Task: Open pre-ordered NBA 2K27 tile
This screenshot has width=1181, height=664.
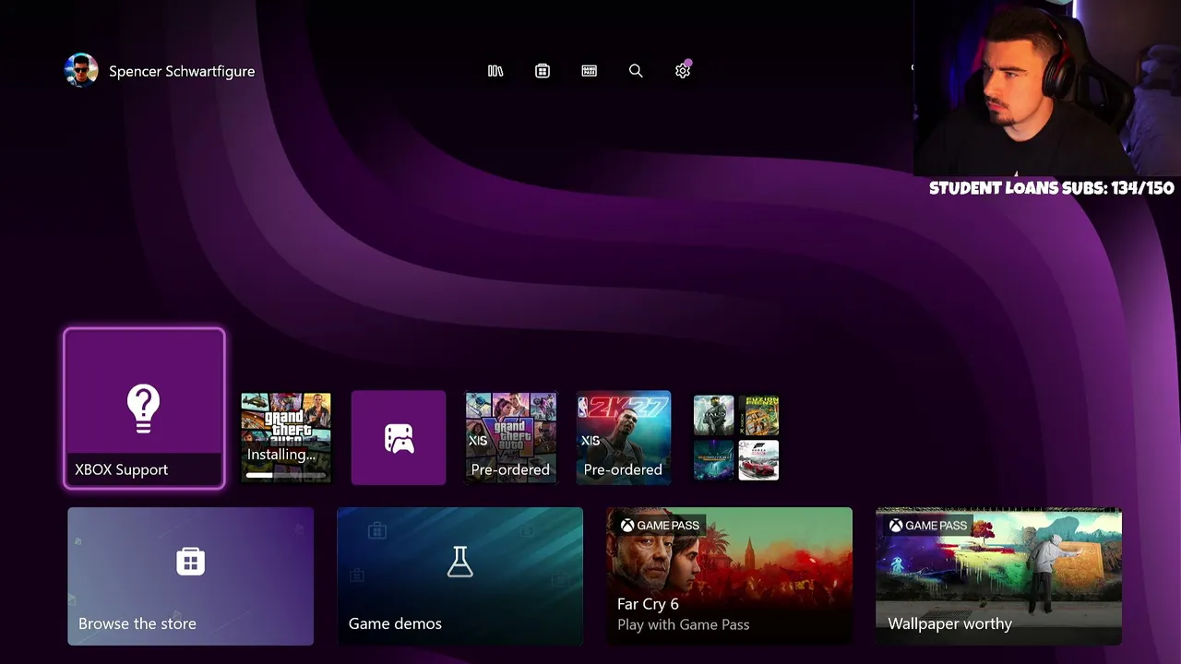Action: click(624, 438)
